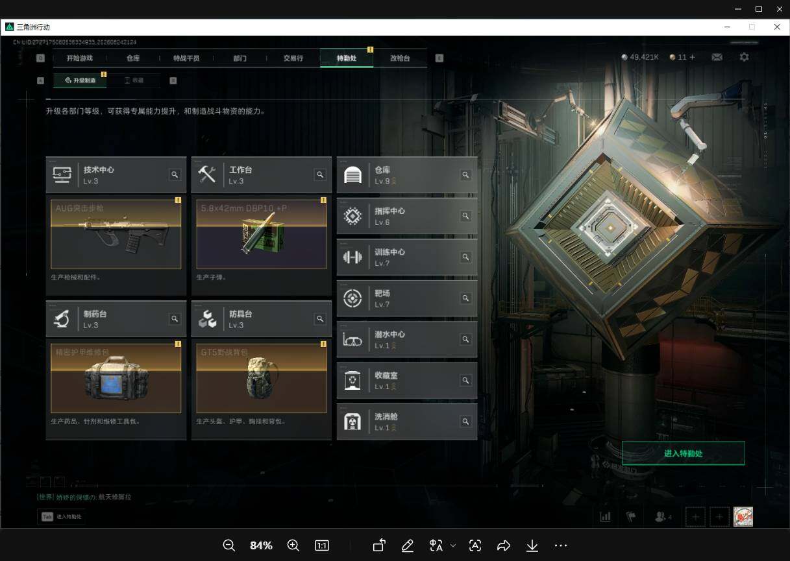Select the 5.8x42mm DBP10 ammo card
790x561 pixels.
click(262, 234)
